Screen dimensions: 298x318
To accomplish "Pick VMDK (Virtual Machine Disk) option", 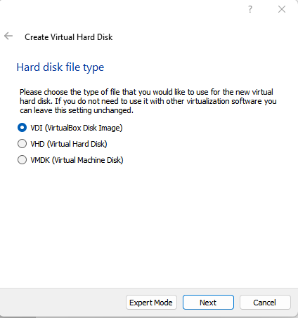I will pyautogui.click(x=70, y=160).
